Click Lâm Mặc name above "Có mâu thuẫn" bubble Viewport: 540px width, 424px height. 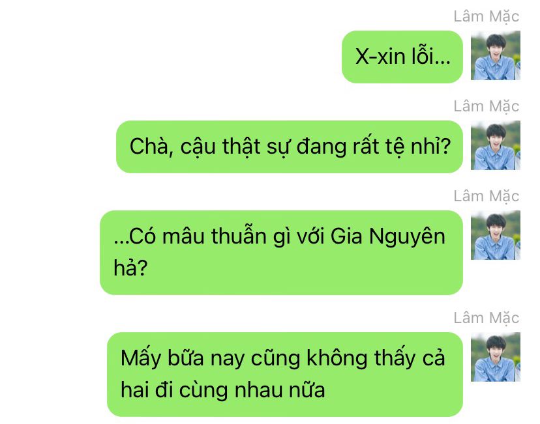point(487,196)
